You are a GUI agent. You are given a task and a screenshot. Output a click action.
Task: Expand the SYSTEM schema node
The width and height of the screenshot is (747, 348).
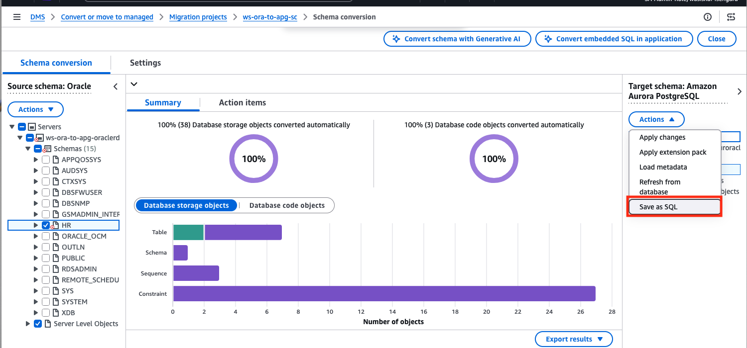click(x=36, y=302)
